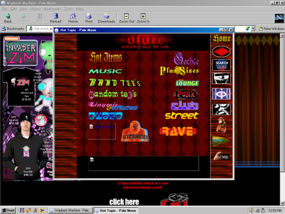Switch to Wayback Machine taskbar button
This screenshot has width=285, height=214.
click(71, 210)
